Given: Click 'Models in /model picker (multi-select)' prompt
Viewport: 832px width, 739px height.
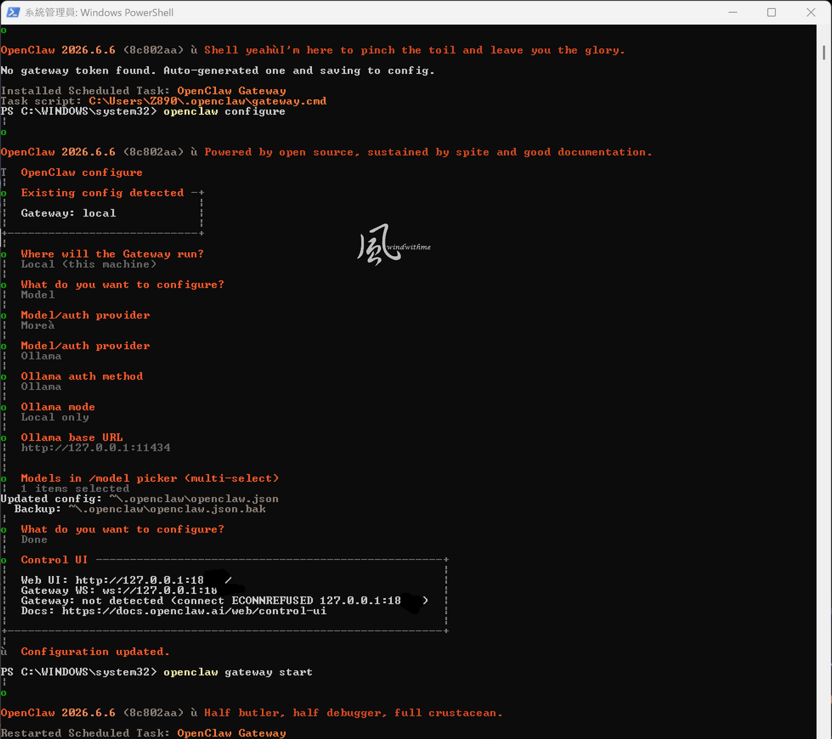Looking at the screenshot, I should tap(149, 478).
